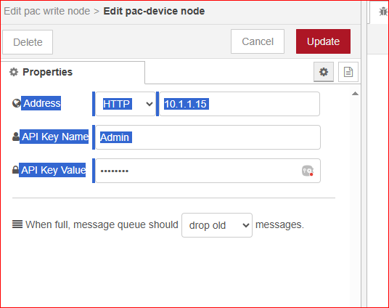Viewport: 389px width, 308px height.
Task: Click the IP address field showing 10.1.1.15
Action: (x=239, y=104)
